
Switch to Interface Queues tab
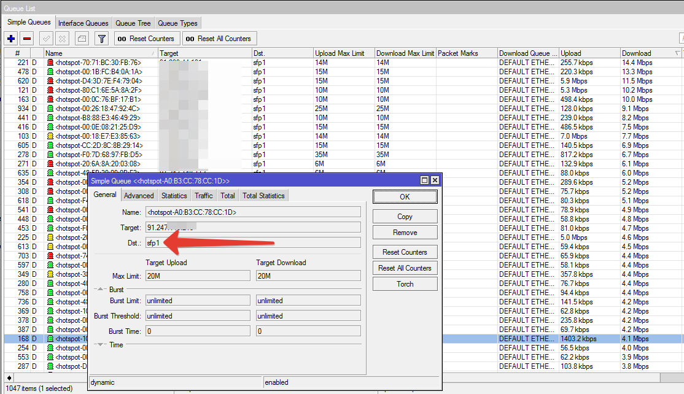84,23
